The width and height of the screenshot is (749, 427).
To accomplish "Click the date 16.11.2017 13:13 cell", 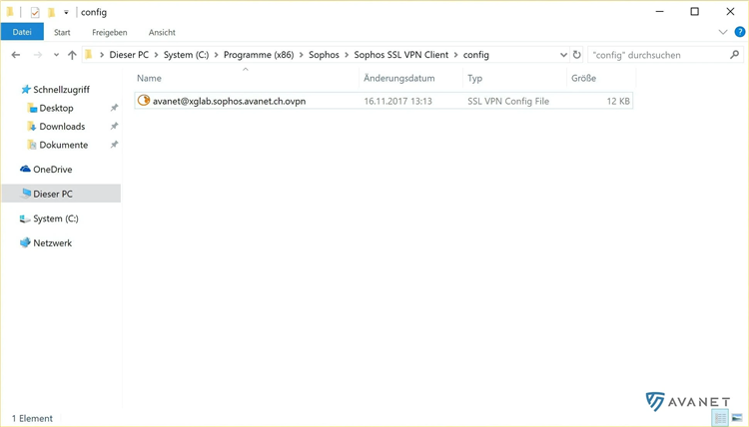I will pyautogui.click(x=397, y=101).
